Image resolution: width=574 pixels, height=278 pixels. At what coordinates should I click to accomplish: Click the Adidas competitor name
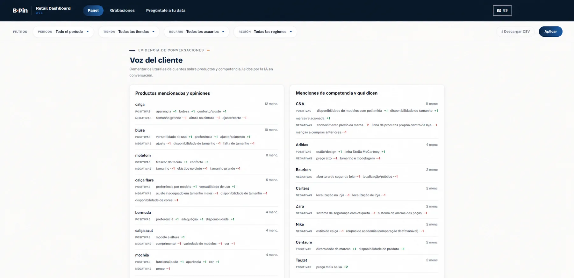tap(302, 145)
